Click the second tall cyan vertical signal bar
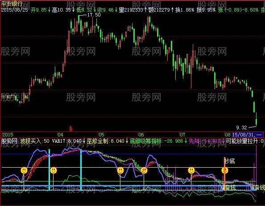 click(x=81, y=170)
